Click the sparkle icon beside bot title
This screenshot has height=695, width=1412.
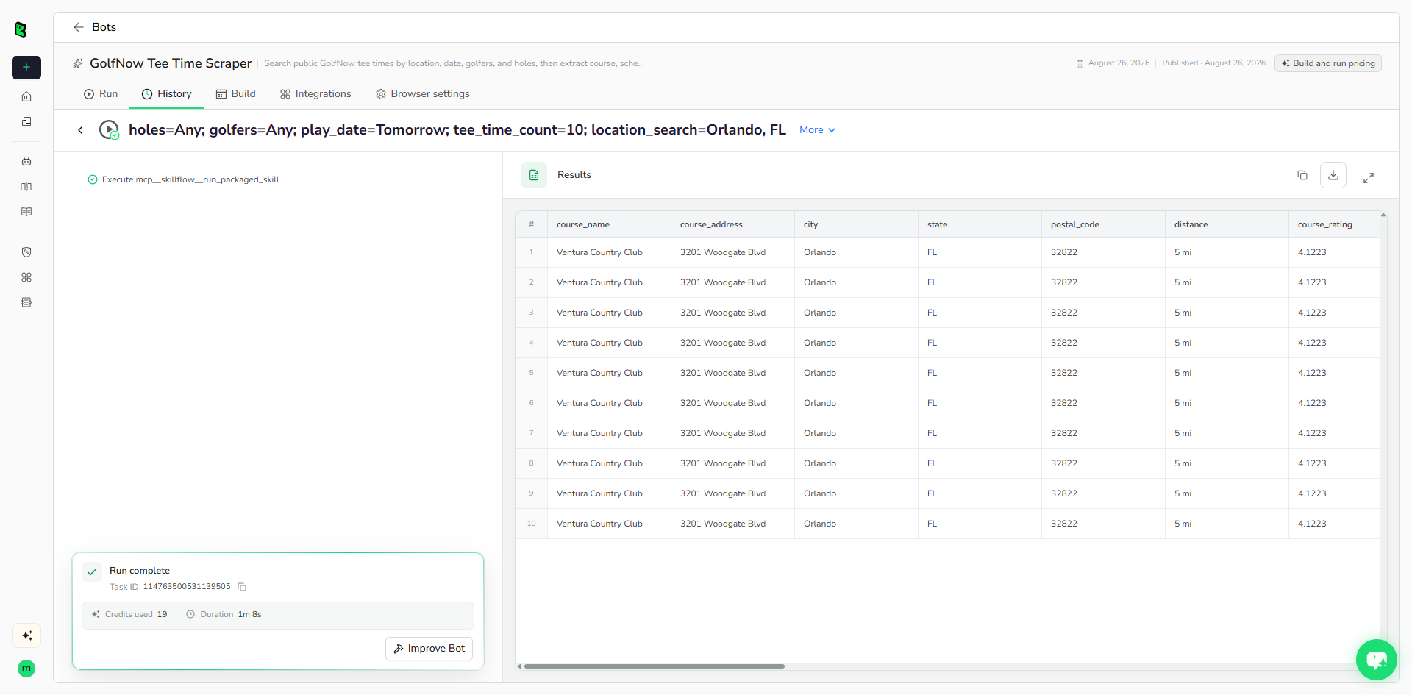(78, 63)
